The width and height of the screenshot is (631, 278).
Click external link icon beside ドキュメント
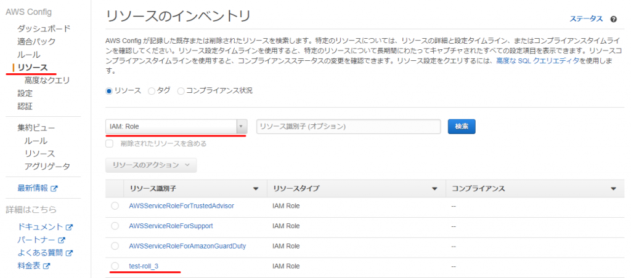[69, 227]
